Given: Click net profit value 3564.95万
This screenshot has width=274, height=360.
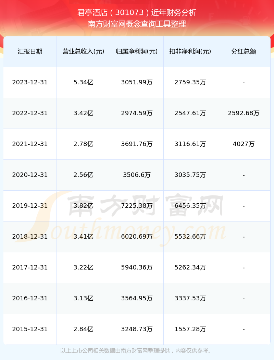Looking at the screenshot, I should point(137,299).
